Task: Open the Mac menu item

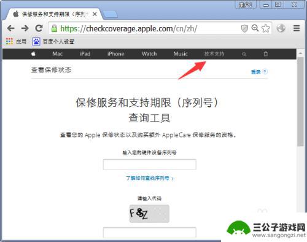Action: (x=58, y=54)
